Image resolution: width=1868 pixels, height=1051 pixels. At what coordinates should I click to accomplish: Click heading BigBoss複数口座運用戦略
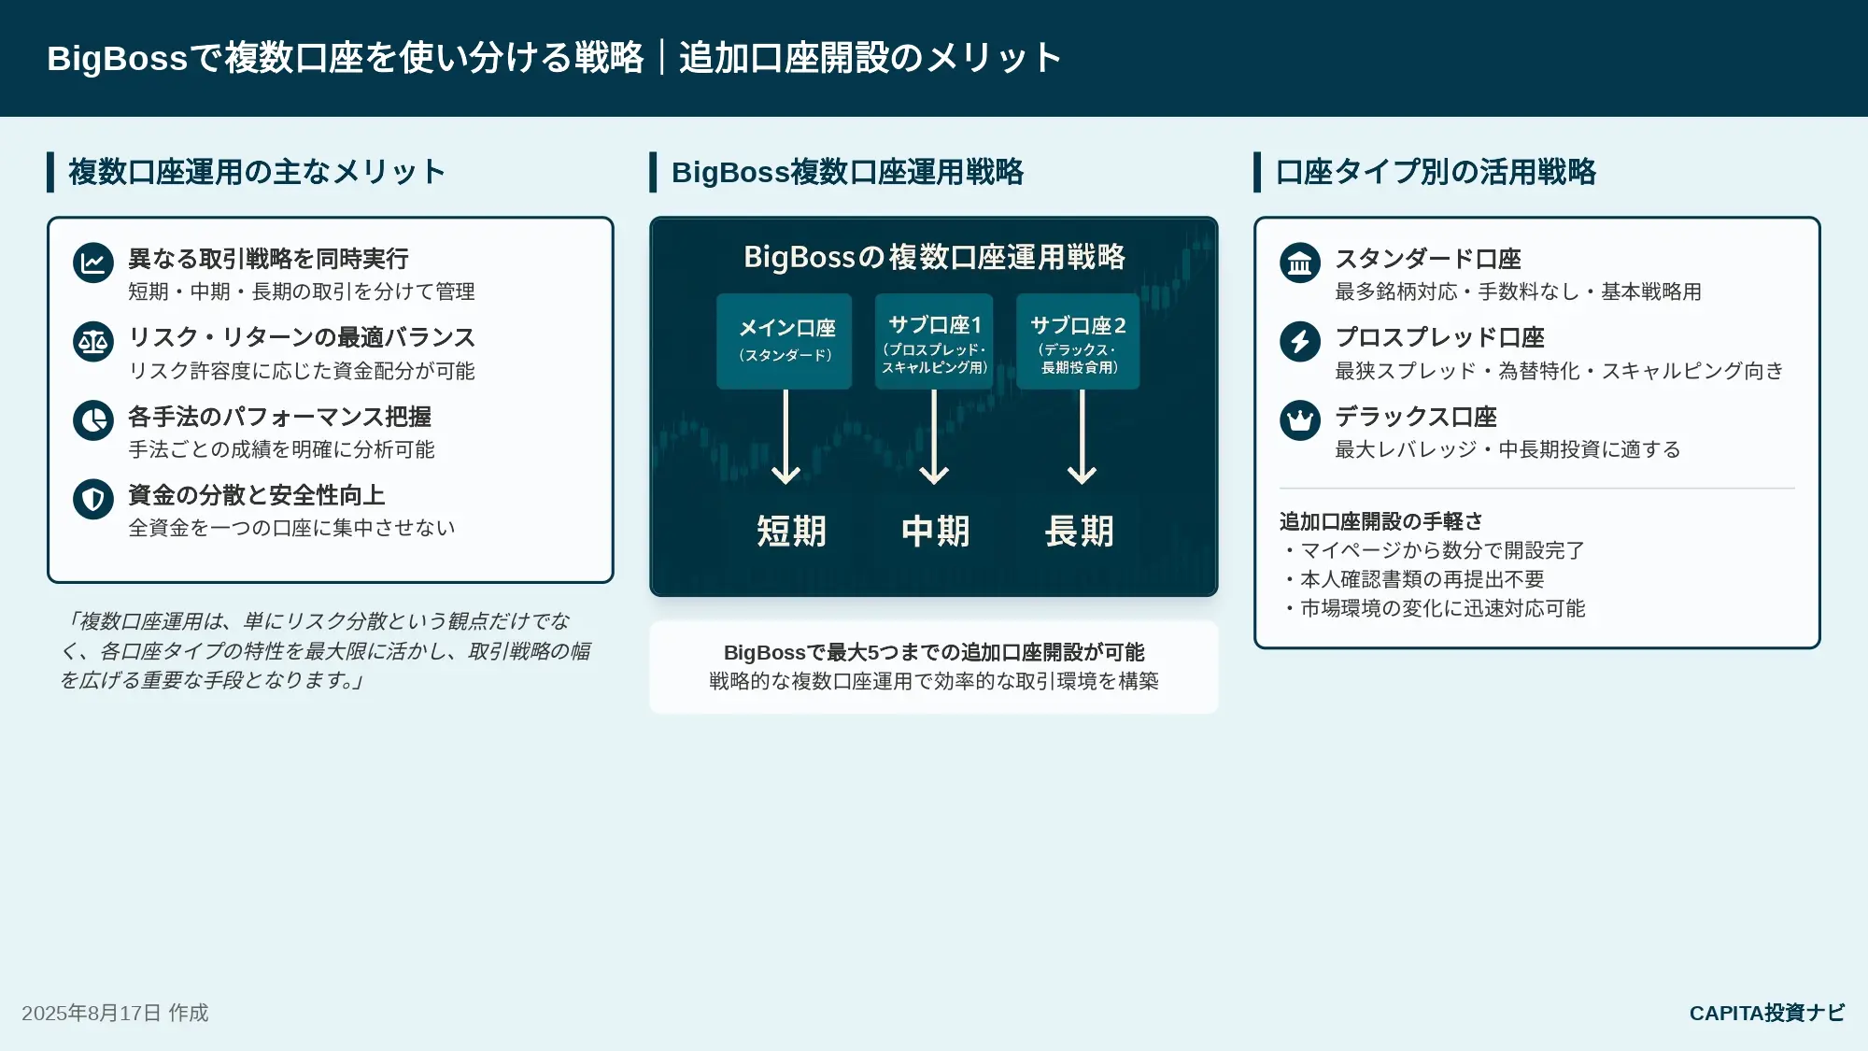847,172
